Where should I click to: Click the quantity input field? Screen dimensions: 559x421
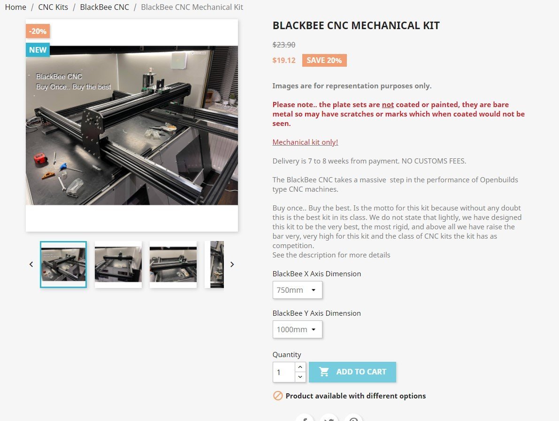pyautogui.click(x=284, y=372)
